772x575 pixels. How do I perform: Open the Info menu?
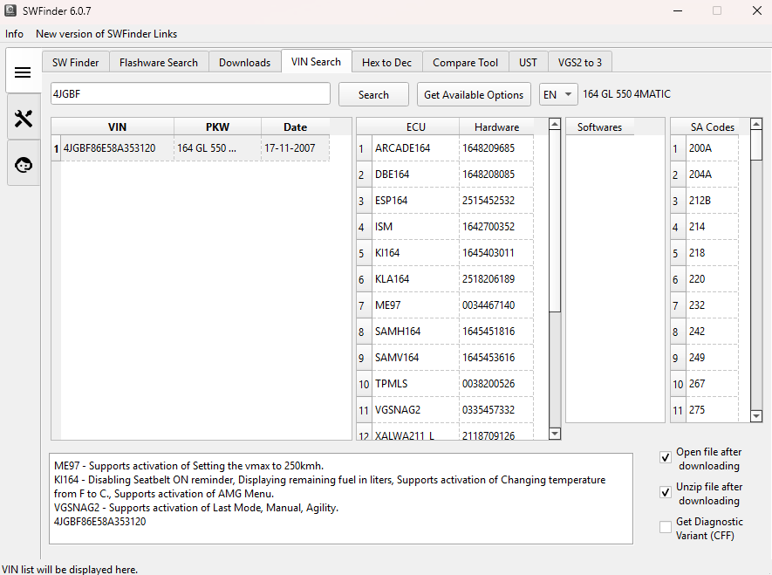14,34
